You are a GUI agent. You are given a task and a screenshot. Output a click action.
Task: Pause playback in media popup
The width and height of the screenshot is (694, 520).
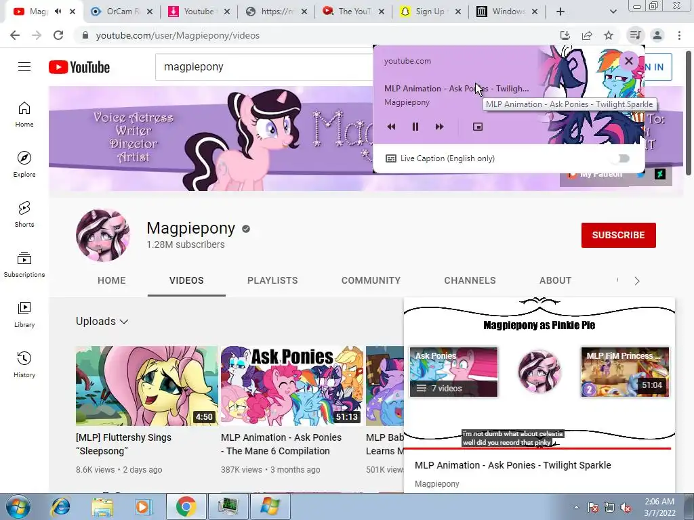(415, 127)
